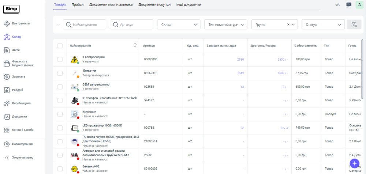Click the Зарплата salary icon
366x174 pixels.
[7, 77]
